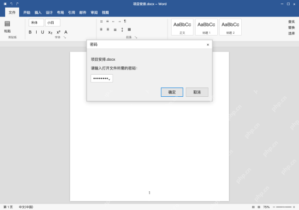Toggle underline with the U button
299x210 pixels.
pos(43,32)
